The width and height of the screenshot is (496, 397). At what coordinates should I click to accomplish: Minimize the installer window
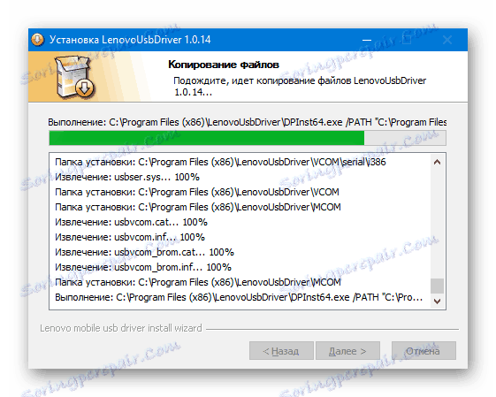point(367,40)
